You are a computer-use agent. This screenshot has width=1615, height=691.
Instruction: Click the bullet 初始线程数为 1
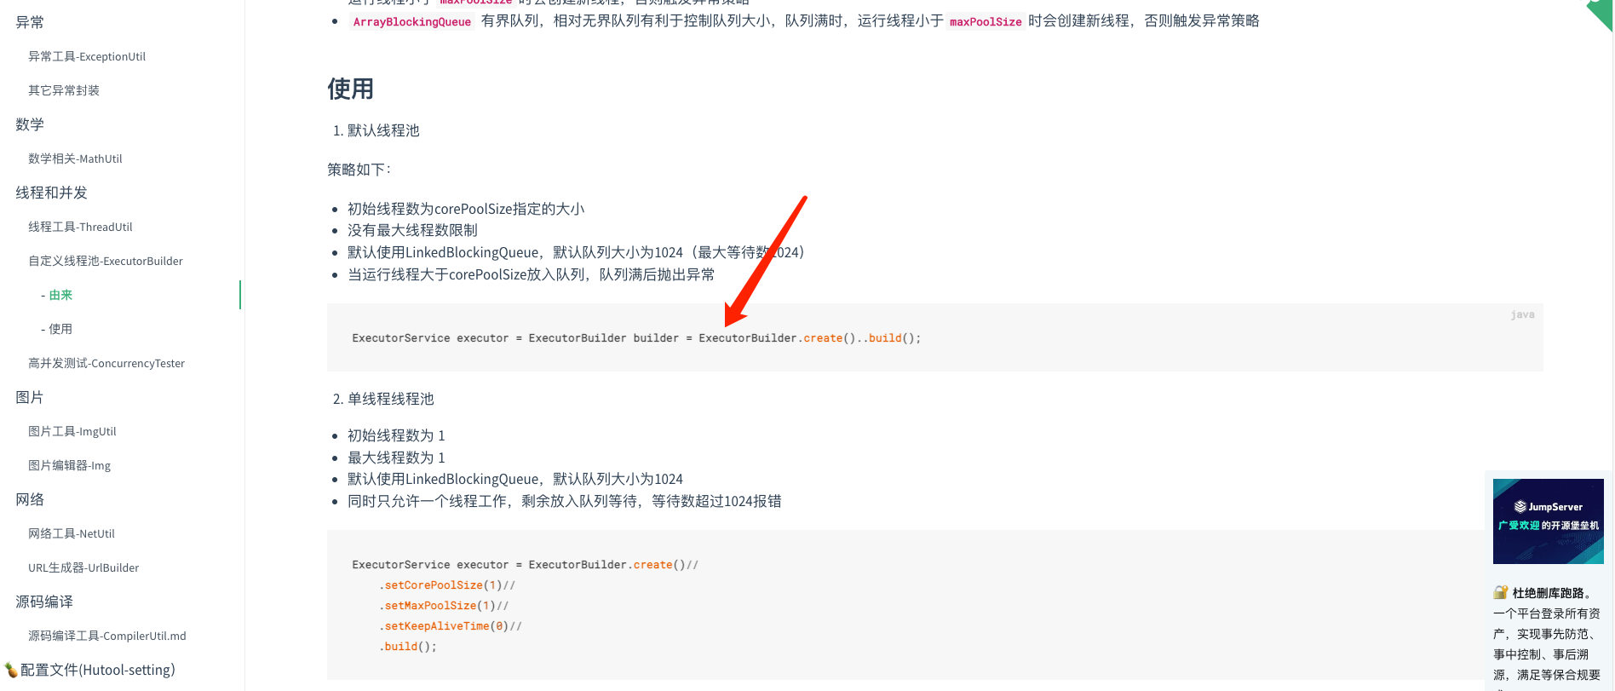click(x=396, y=435)
